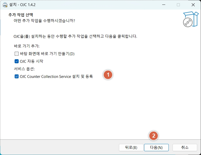
Task: Enable the 바탕 화면에 바로 가기 만들기 checkbox
Action: tap(17, 54)
